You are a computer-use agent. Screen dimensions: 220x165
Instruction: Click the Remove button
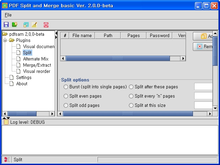coord(203,46)
